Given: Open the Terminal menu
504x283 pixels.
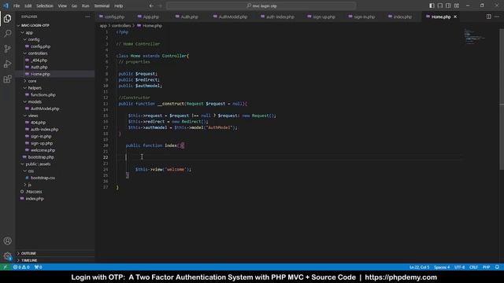Looking at the screenshot, I should 102,6.
